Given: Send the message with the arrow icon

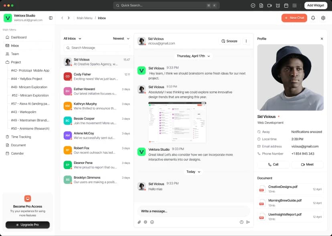Looking at the screenshot, I should tap(248, 222).
